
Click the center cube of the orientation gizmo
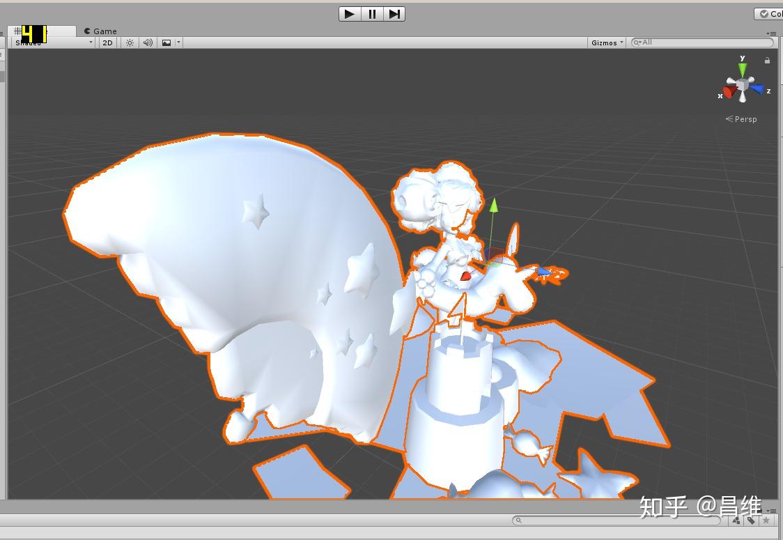[743, 84]
